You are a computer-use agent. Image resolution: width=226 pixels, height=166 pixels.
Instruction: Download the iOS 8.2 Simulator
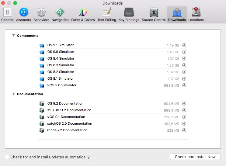click(184, 72)
